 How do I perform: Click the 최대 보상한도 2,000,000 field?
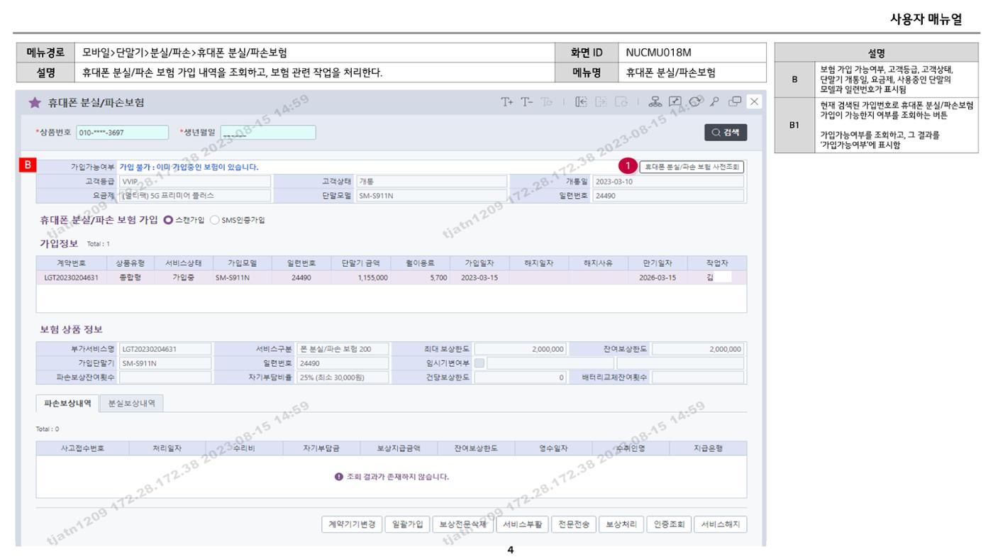pos(520,349)
